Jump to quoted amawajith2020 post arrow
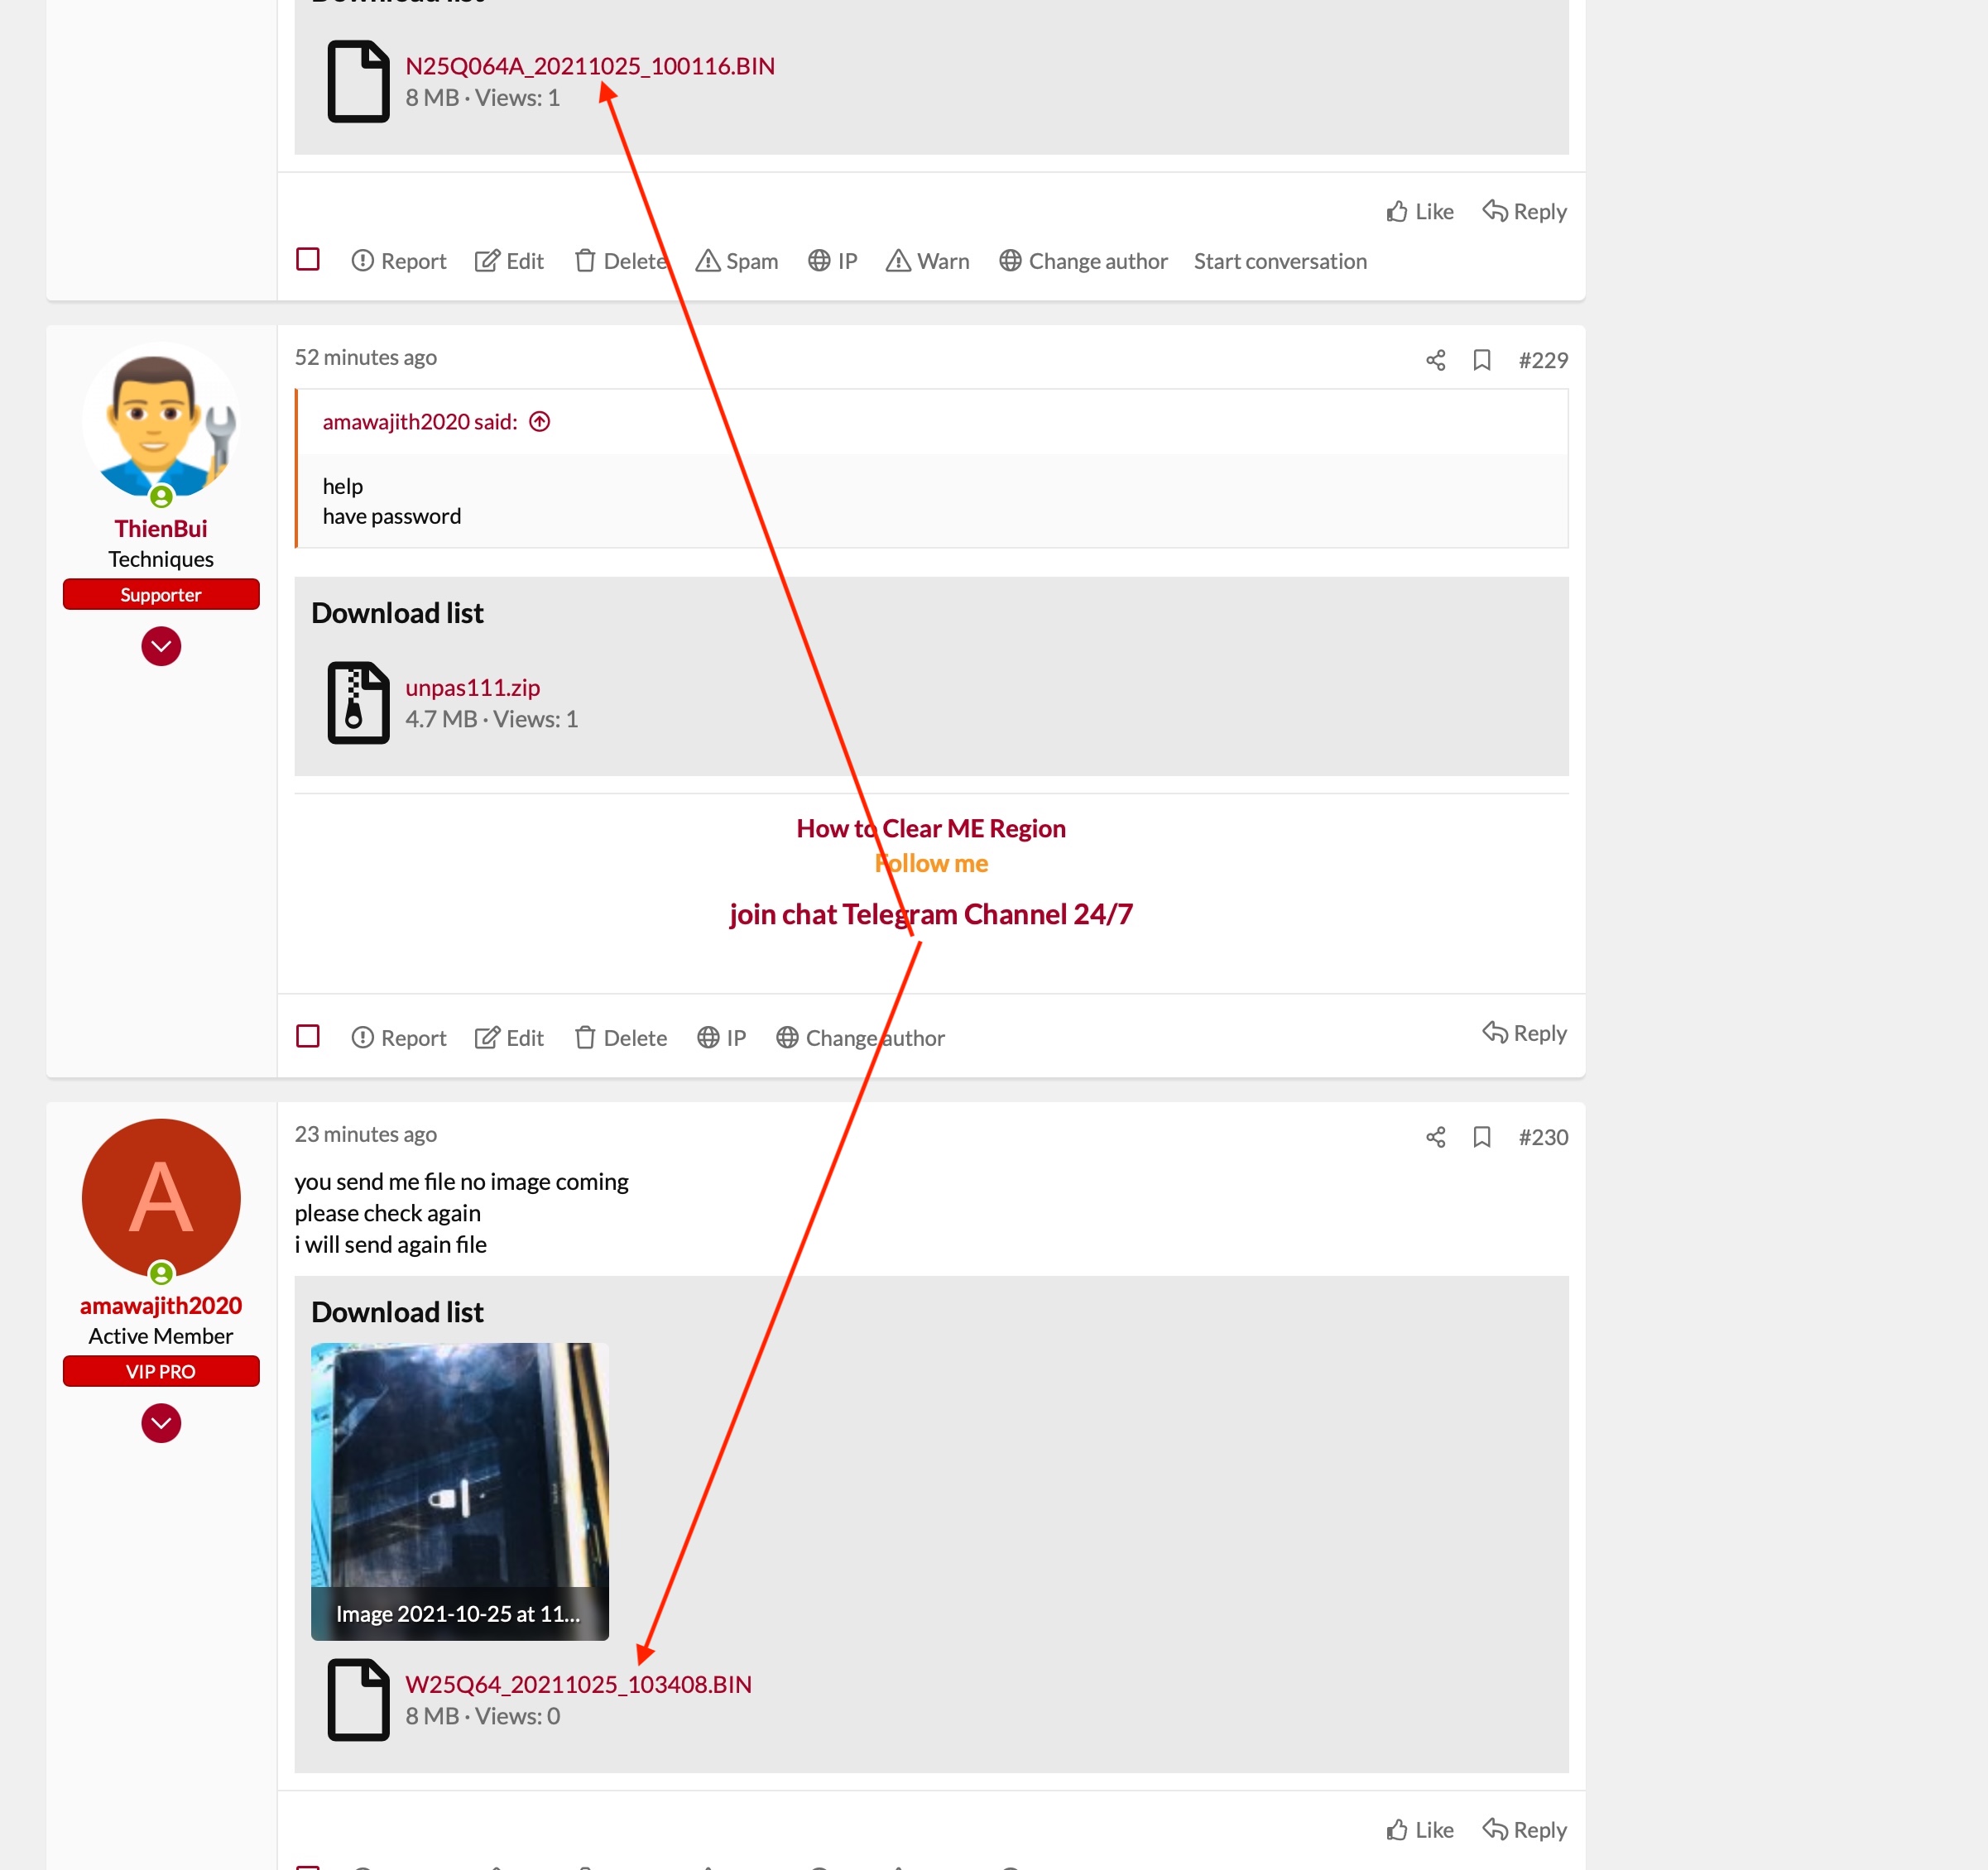This screenshot has height=1870, width=1988. [540, 422]
